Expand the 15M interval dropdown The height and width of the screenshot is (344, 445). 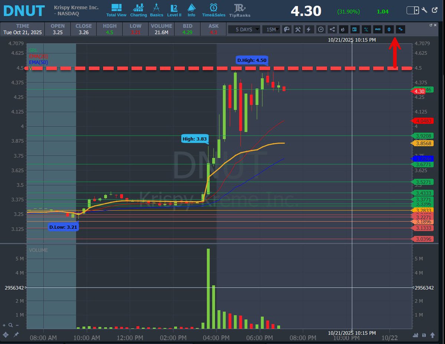271,29
